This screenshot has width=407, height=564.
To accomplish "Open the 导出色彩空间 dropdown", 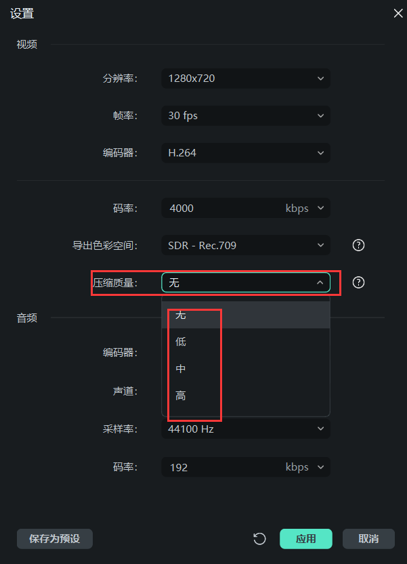I will pyautogui.click(x=245, y=245).
